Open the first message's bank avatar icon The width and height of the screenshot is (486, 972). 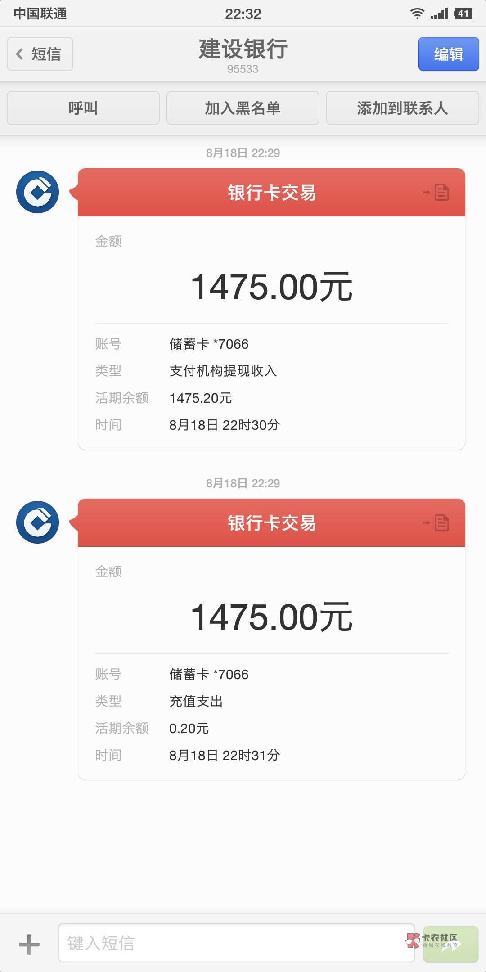pos(38,192)
